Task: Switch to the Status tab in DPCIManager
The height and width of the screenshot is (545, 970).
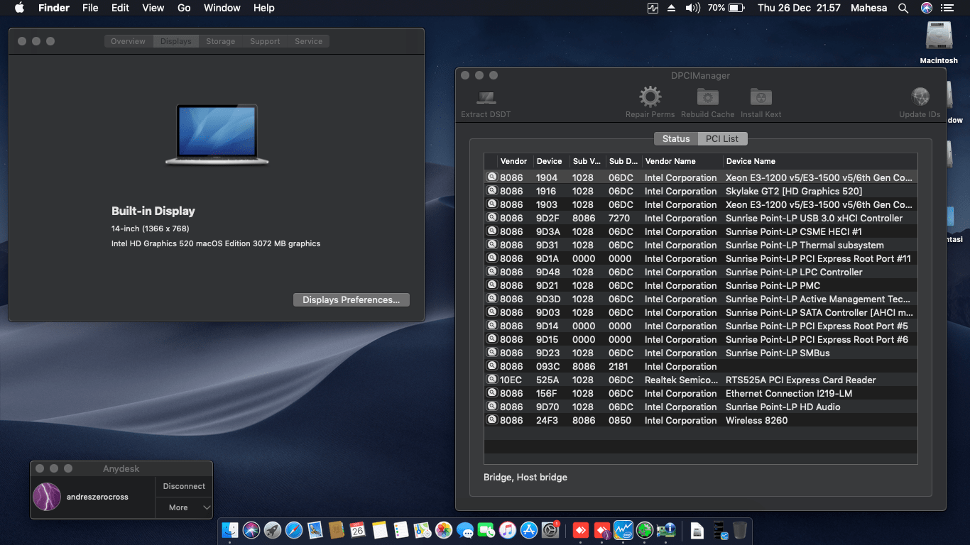Action: coord(676,139)
